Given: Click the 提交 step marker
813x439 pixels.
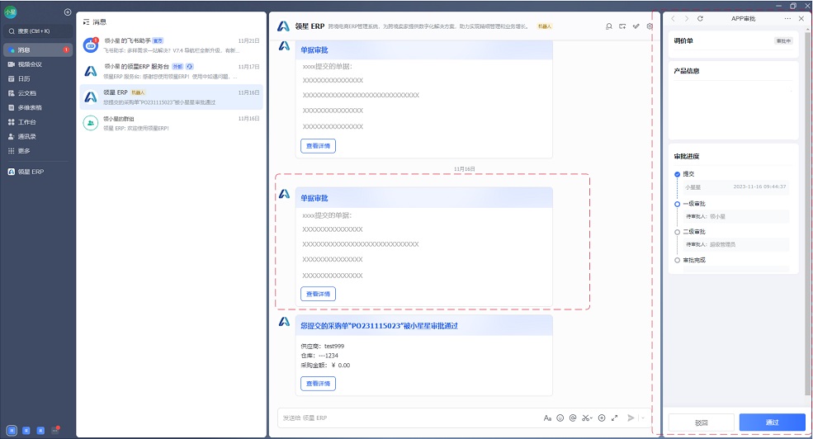Looking at the screenshot, I should click(x=677, y=174).
